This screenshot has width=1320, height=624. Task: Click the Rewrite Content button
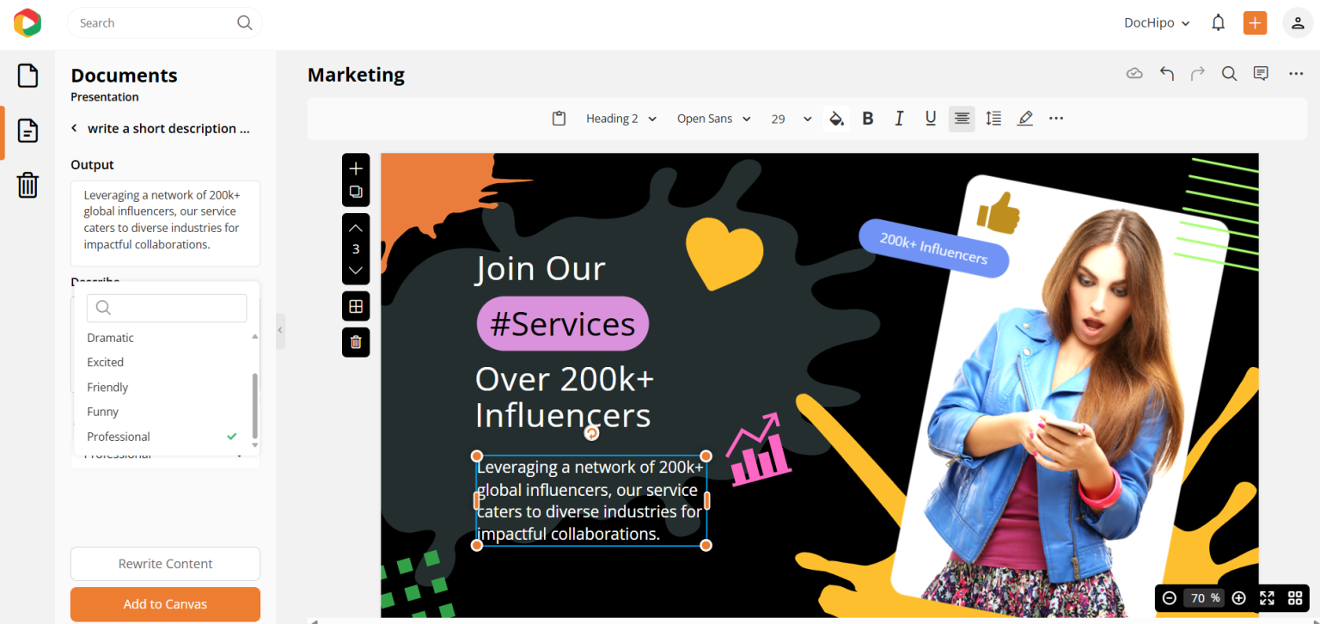(165, 563)
